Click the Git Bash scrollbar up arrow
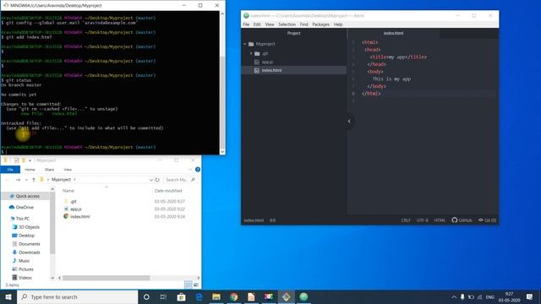 [222, 14]
